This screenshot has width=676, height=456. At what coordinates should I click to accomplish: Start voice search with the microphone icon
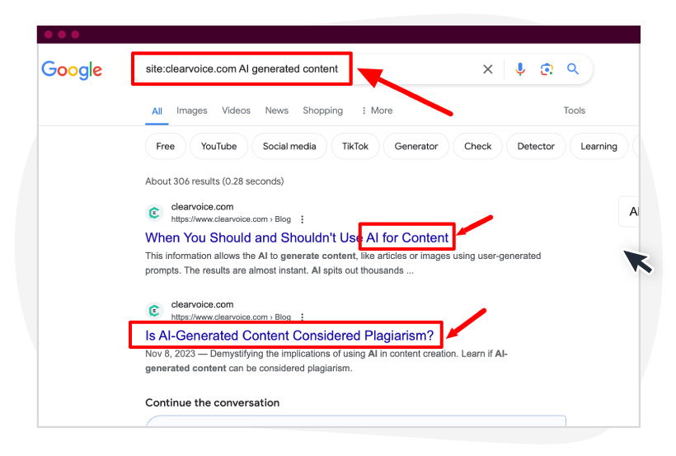click(x=520, y=69)
